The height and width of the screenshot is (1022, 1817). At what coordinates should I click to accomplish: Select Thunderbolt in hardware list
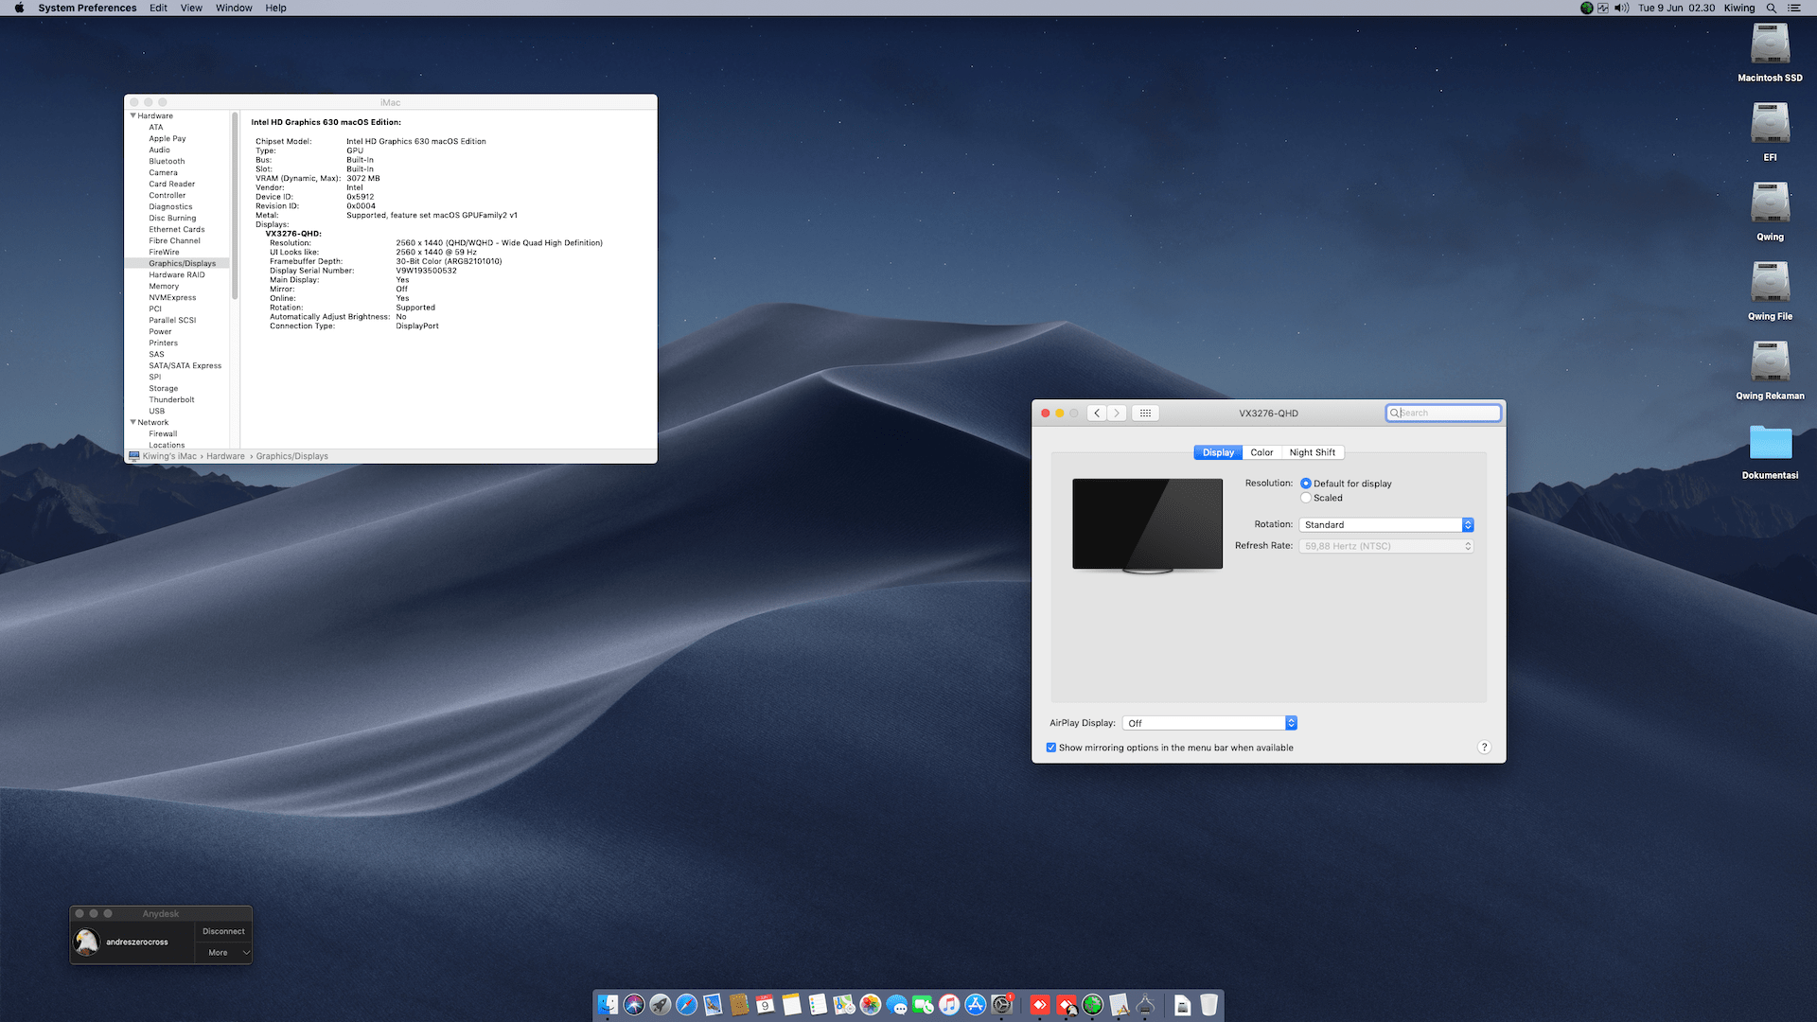point(171,399)
